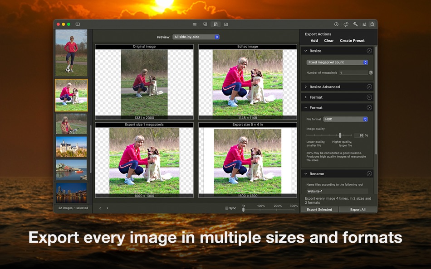Click the 1331 × 2000 dimension label
Image resolution: width=431 pixels, height=269 pixels.
click(x=144, y=118)
